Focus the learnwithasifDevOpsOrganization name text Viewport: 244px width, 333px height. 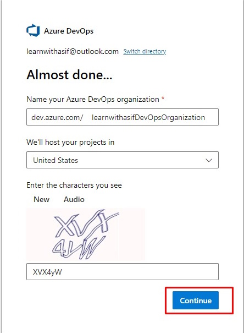tap(148, 117)
